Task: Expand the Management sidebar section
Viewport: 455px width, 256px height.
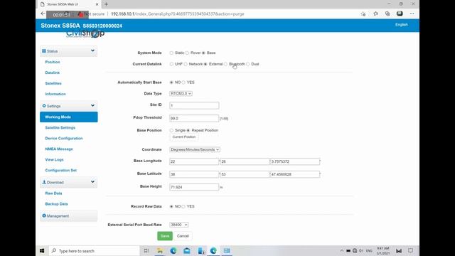Action: coord(68,216)
